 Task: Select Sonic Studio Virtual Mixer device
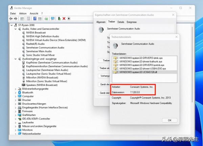pos(40,55)
